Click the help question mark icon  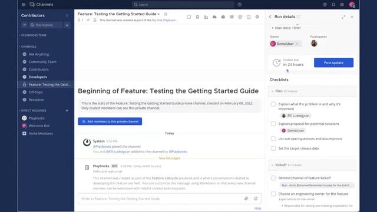(240, 4)
